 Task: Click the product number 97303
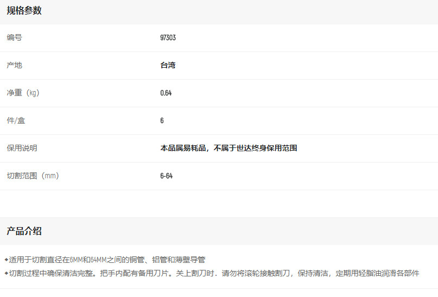(168, 38)
